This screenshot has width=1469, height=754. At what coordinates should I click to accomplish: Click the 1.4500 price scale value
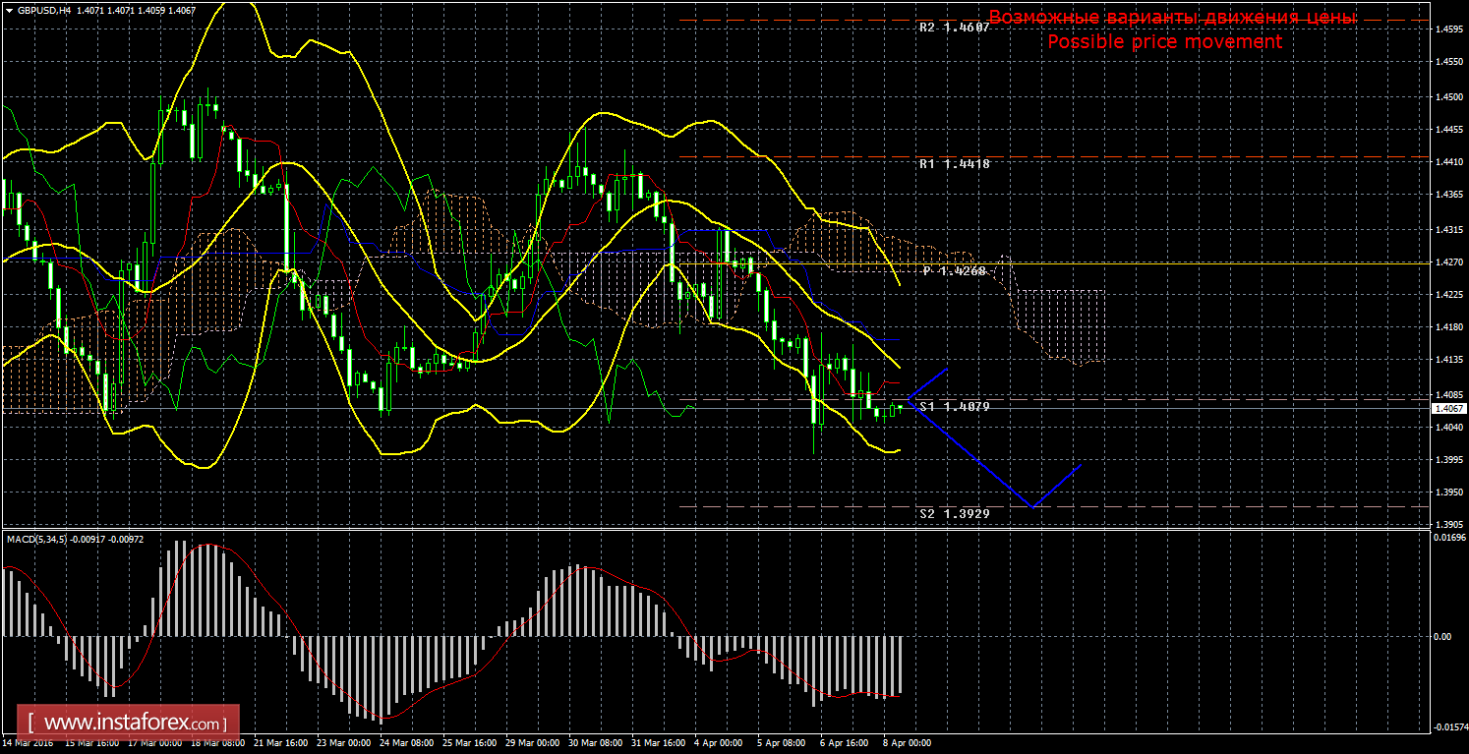pyautogui.click(x=1446, y=96)
